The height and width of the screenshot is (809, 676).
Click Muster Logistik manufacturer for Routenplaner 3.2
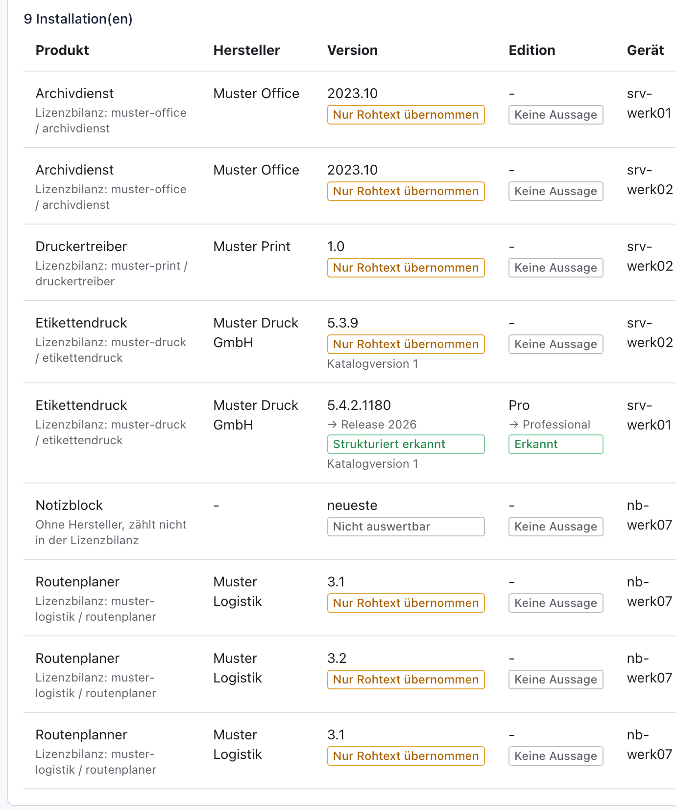coord(238,668)
